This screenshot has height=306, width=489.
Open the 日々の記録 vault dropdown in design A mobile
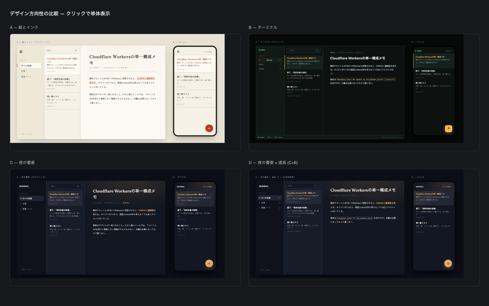tap(208, 52)
